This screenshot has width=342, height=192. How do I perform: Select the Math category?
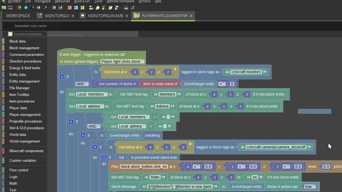(x=13, y=183)
